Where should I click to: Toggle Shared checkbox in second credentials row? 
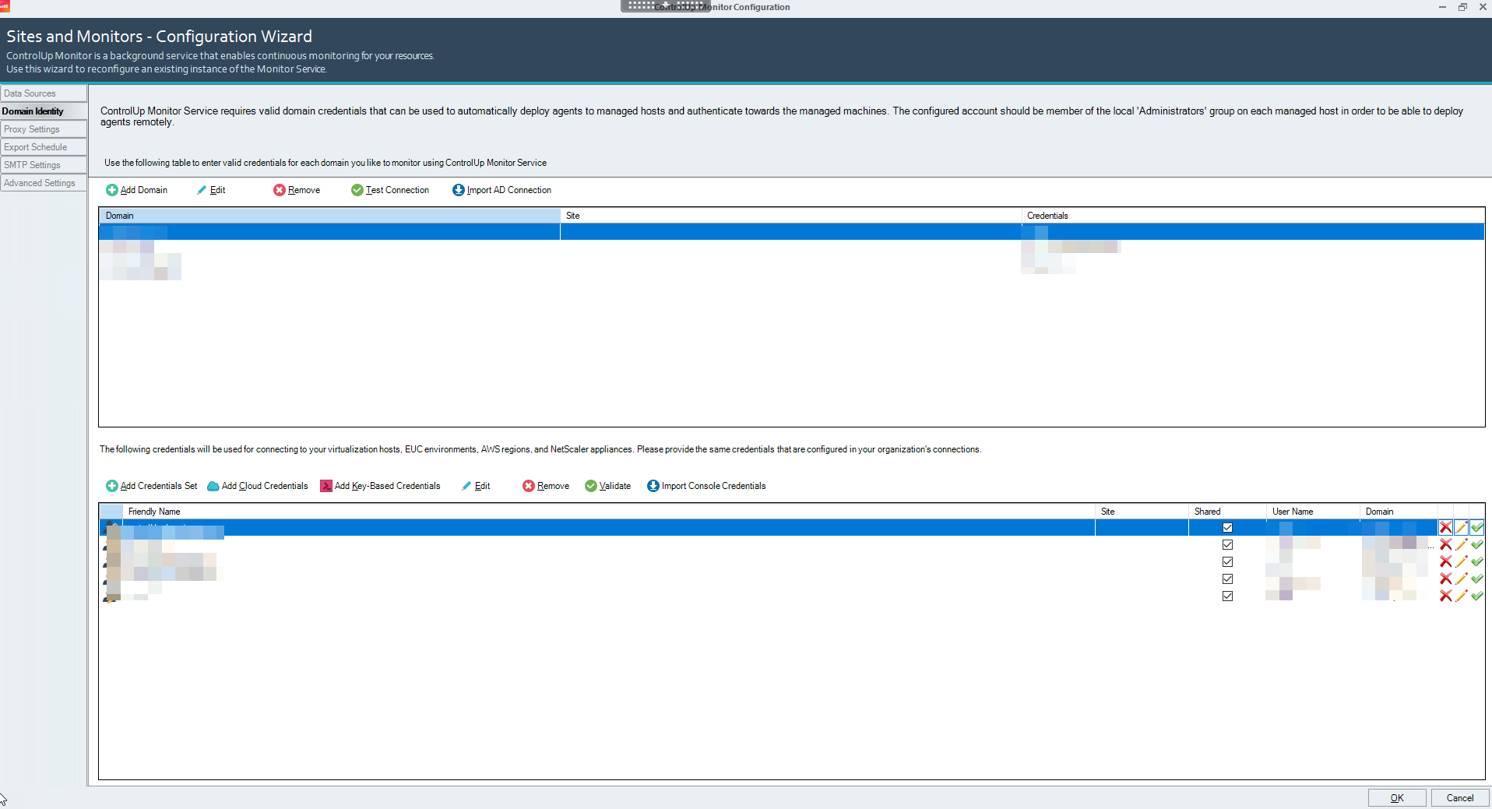1227,545
